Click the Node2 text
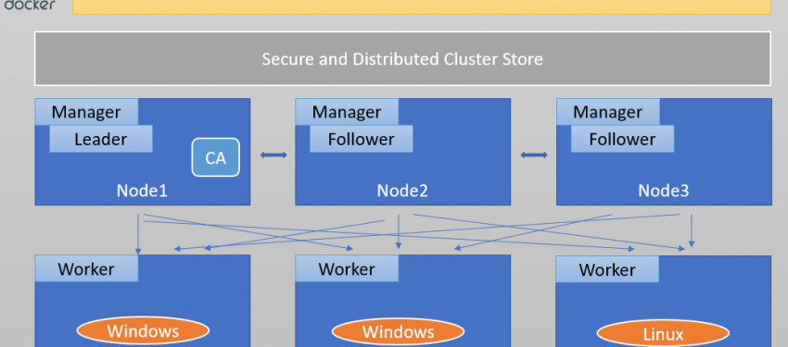The image size is (788, 347). pyautogui.click(x=402, y=191)
